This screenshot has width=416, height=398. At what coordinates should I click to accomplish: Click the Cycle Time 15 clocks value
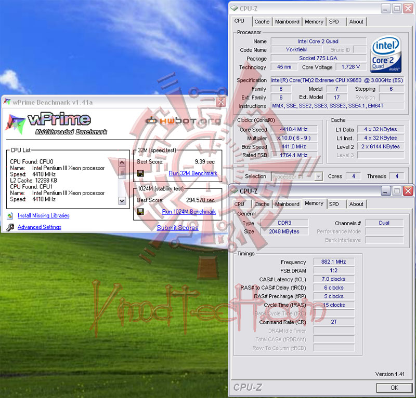coord(334,305)
